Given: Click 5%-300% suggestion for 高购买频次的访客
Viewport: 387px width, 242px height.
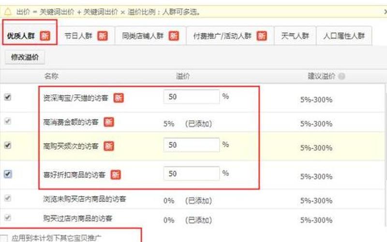Looking at the screenshot, I should [316, 148].
